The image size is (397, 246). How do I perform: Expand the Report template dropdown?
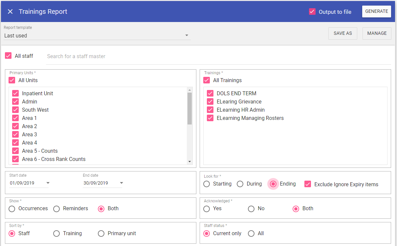point(187,35)
